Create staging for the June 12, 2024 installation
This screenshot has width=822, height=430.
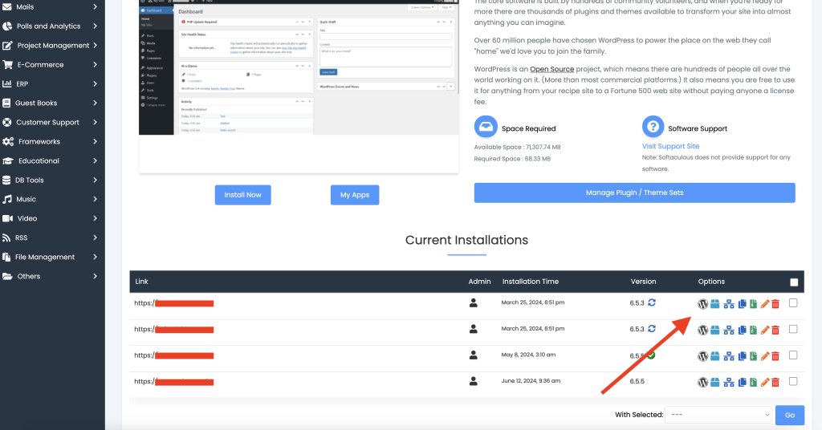pyautogui.click(x=729, y=383)
